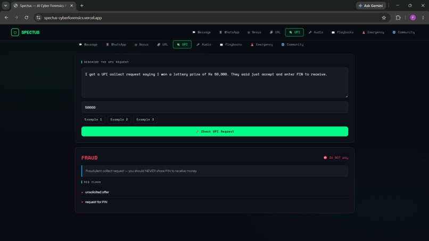Click the address bar URL
Image resolution: width=429 pixels, height=241 pixels.
[73, 18]
